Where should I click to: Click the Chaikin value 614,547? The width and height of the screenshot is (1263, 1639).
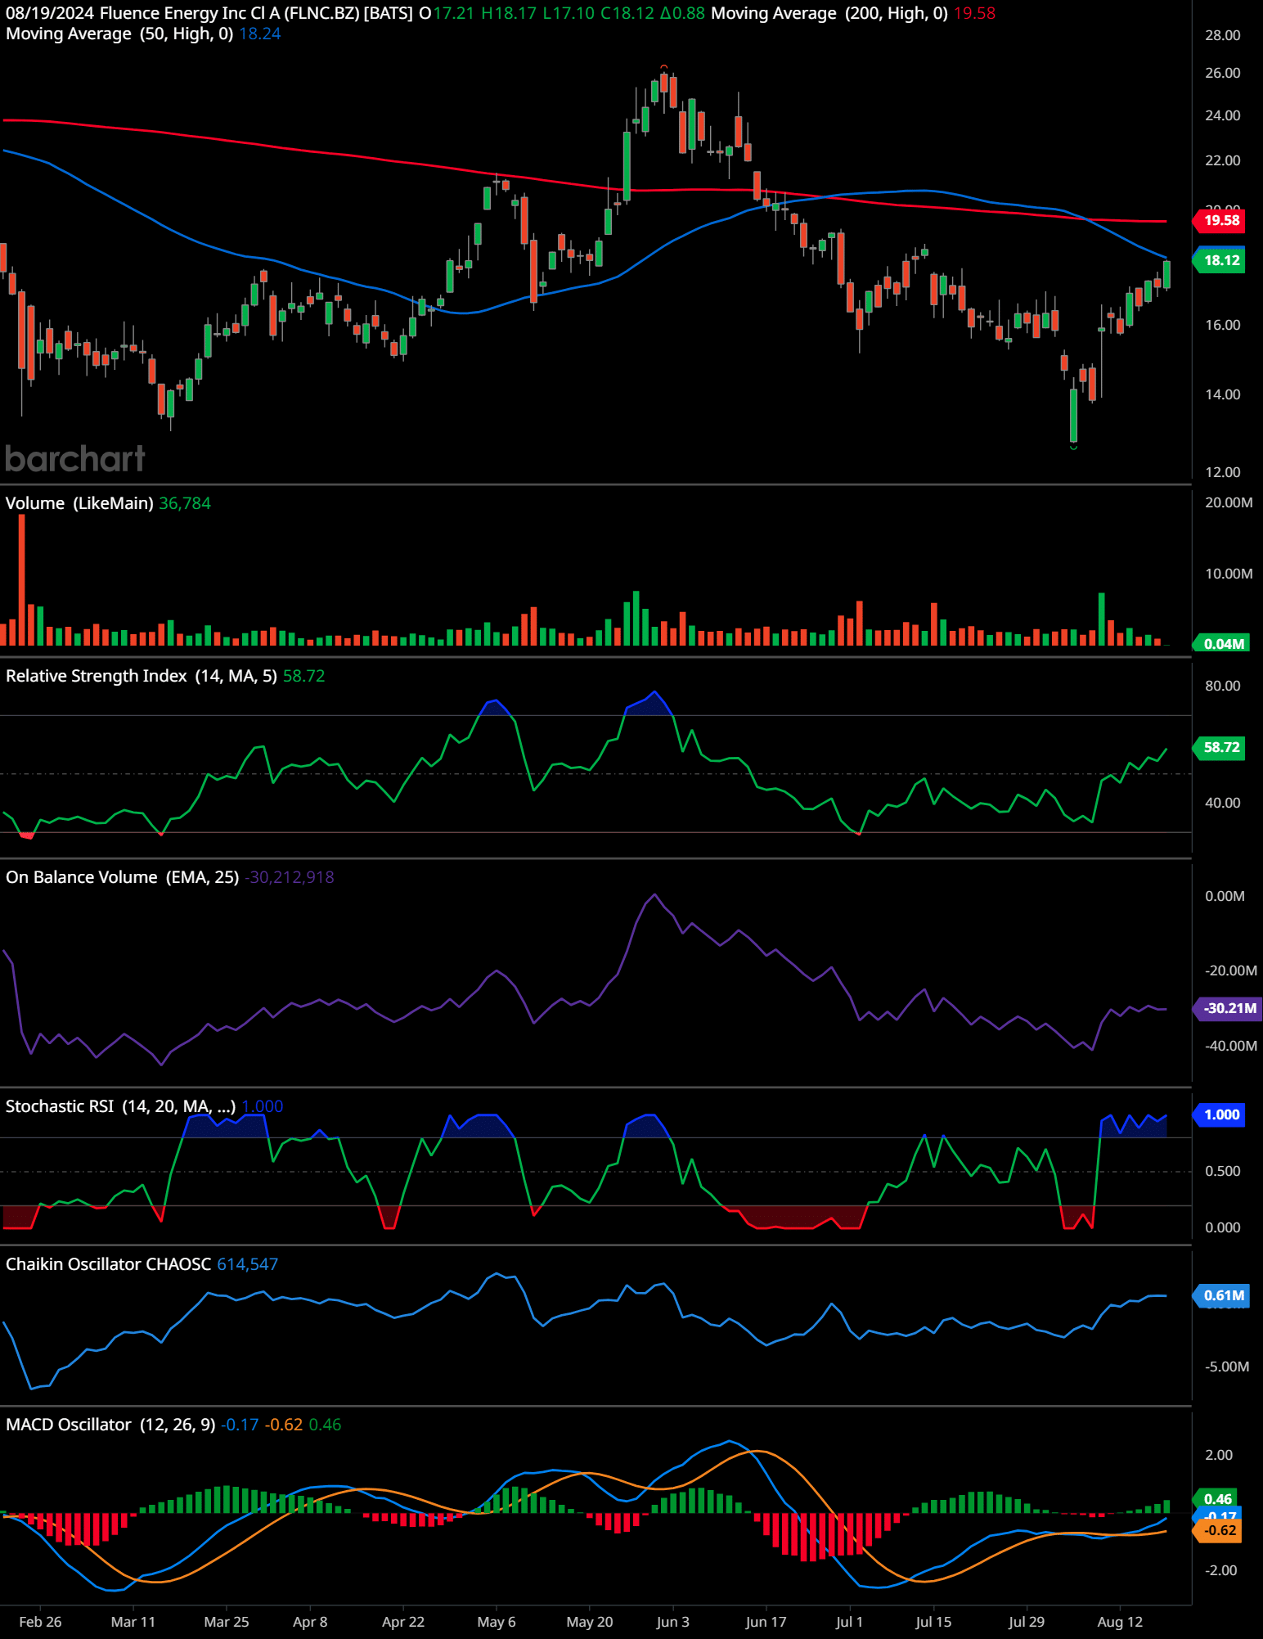coord(248,1264)
